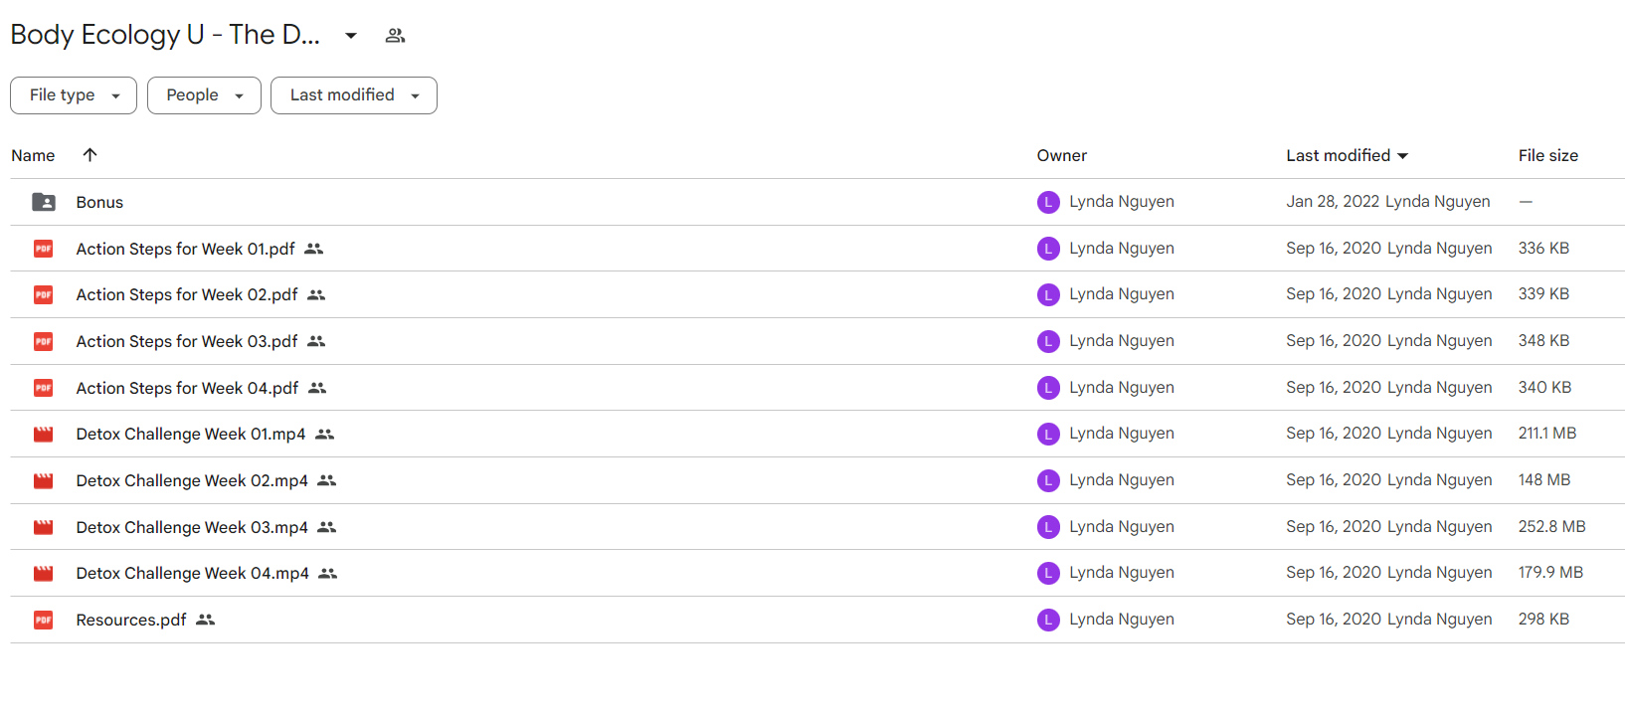Image resolution: width=1625 pixels, height=718 pixels.
Task: Select Detox Challenge Week 01.mp4
Action: coord(191,434)
